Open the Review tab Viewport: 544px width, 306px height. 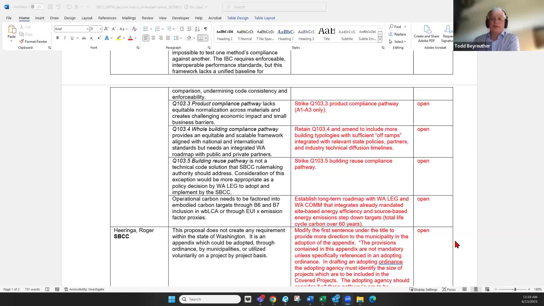pyautogui.click(x=147, y=18)
